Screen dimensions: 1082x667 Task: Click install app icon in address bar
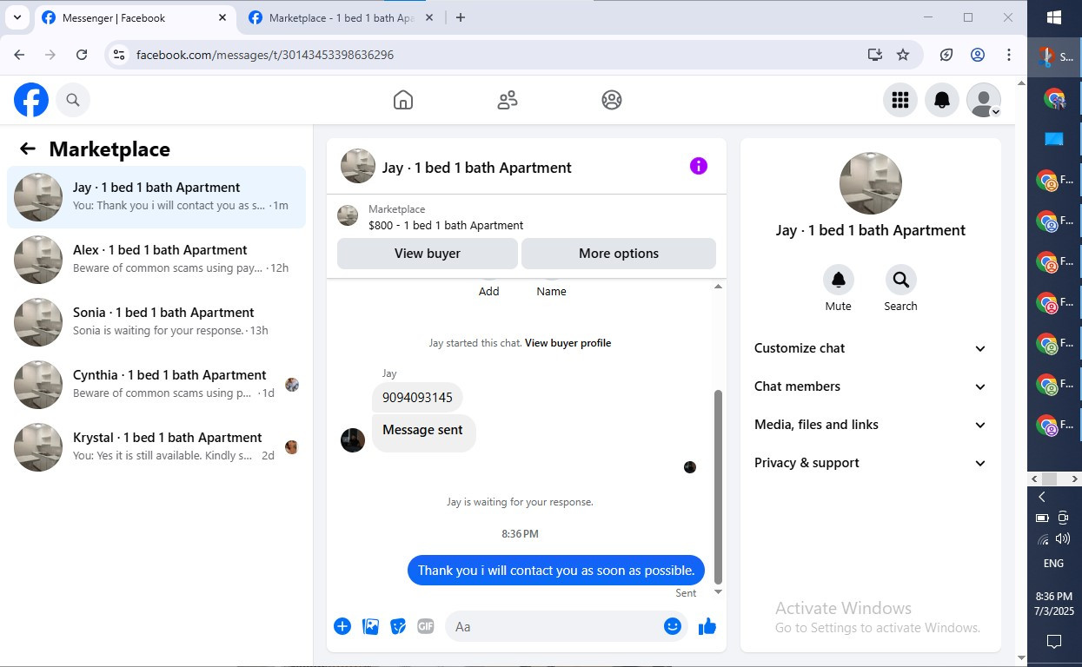tap(875, 55)
